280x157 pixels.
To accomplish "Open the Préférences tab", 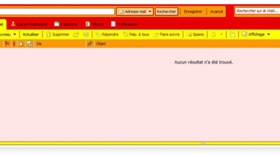I will (124, 24).
